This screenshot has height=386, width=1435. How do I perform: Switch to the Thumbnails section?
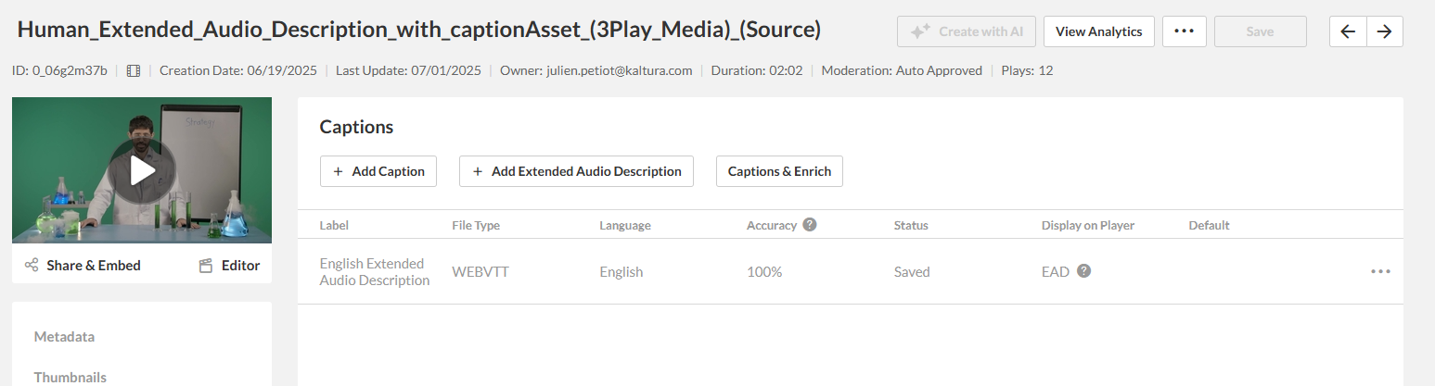click(70, 377)
